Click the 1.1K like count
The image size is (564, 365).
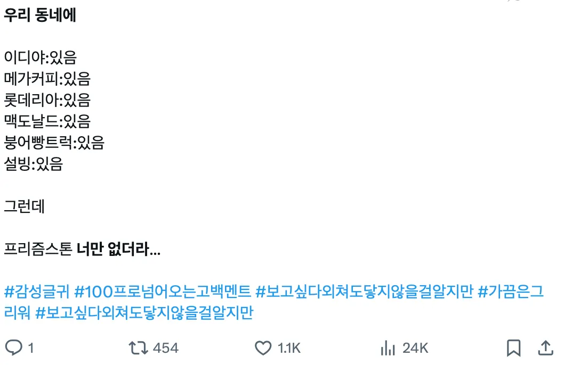[288, 349]
